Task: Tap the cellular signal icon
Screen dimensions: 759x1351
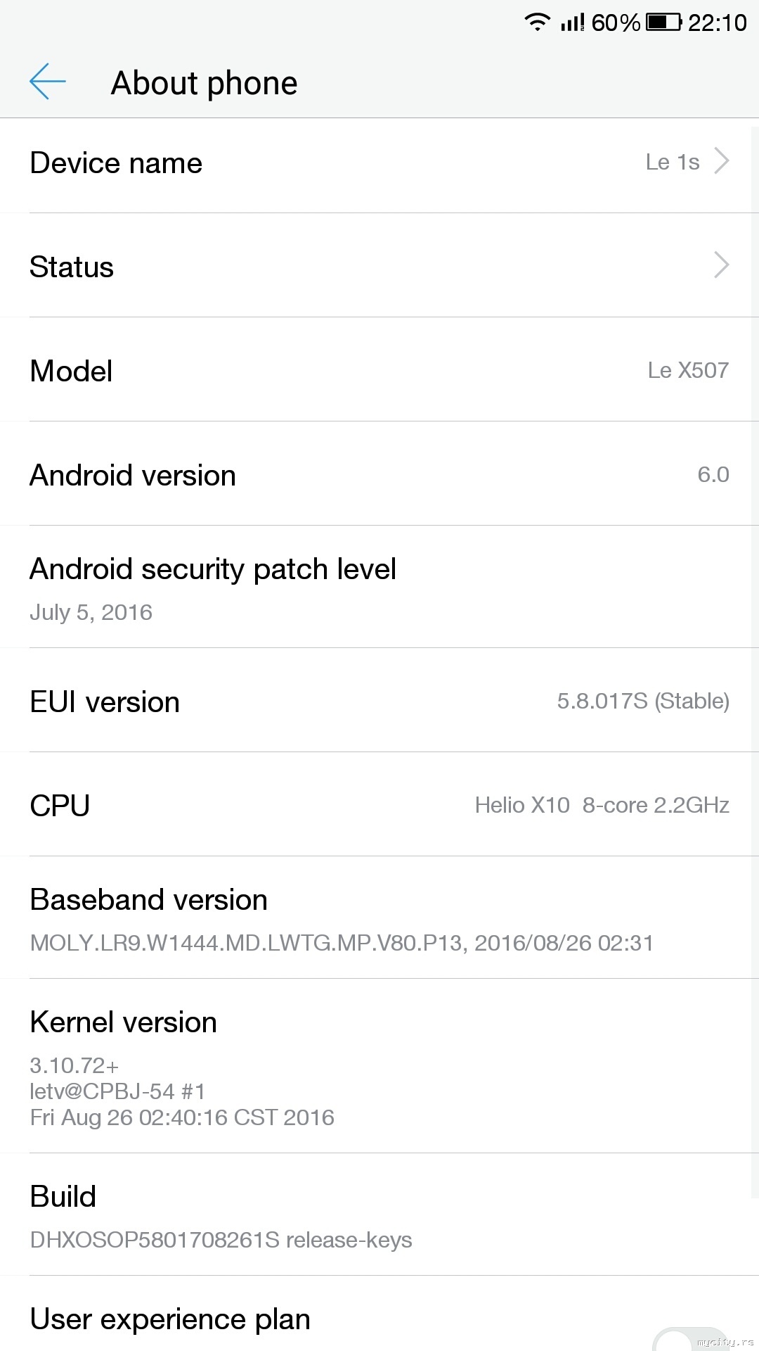Action: 572,23
